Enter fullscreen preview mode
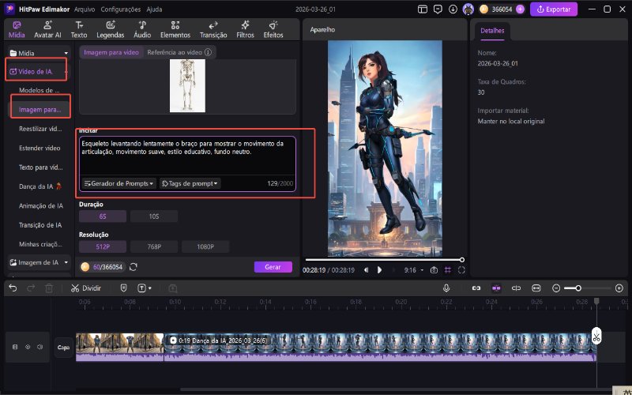 point(461,270)
